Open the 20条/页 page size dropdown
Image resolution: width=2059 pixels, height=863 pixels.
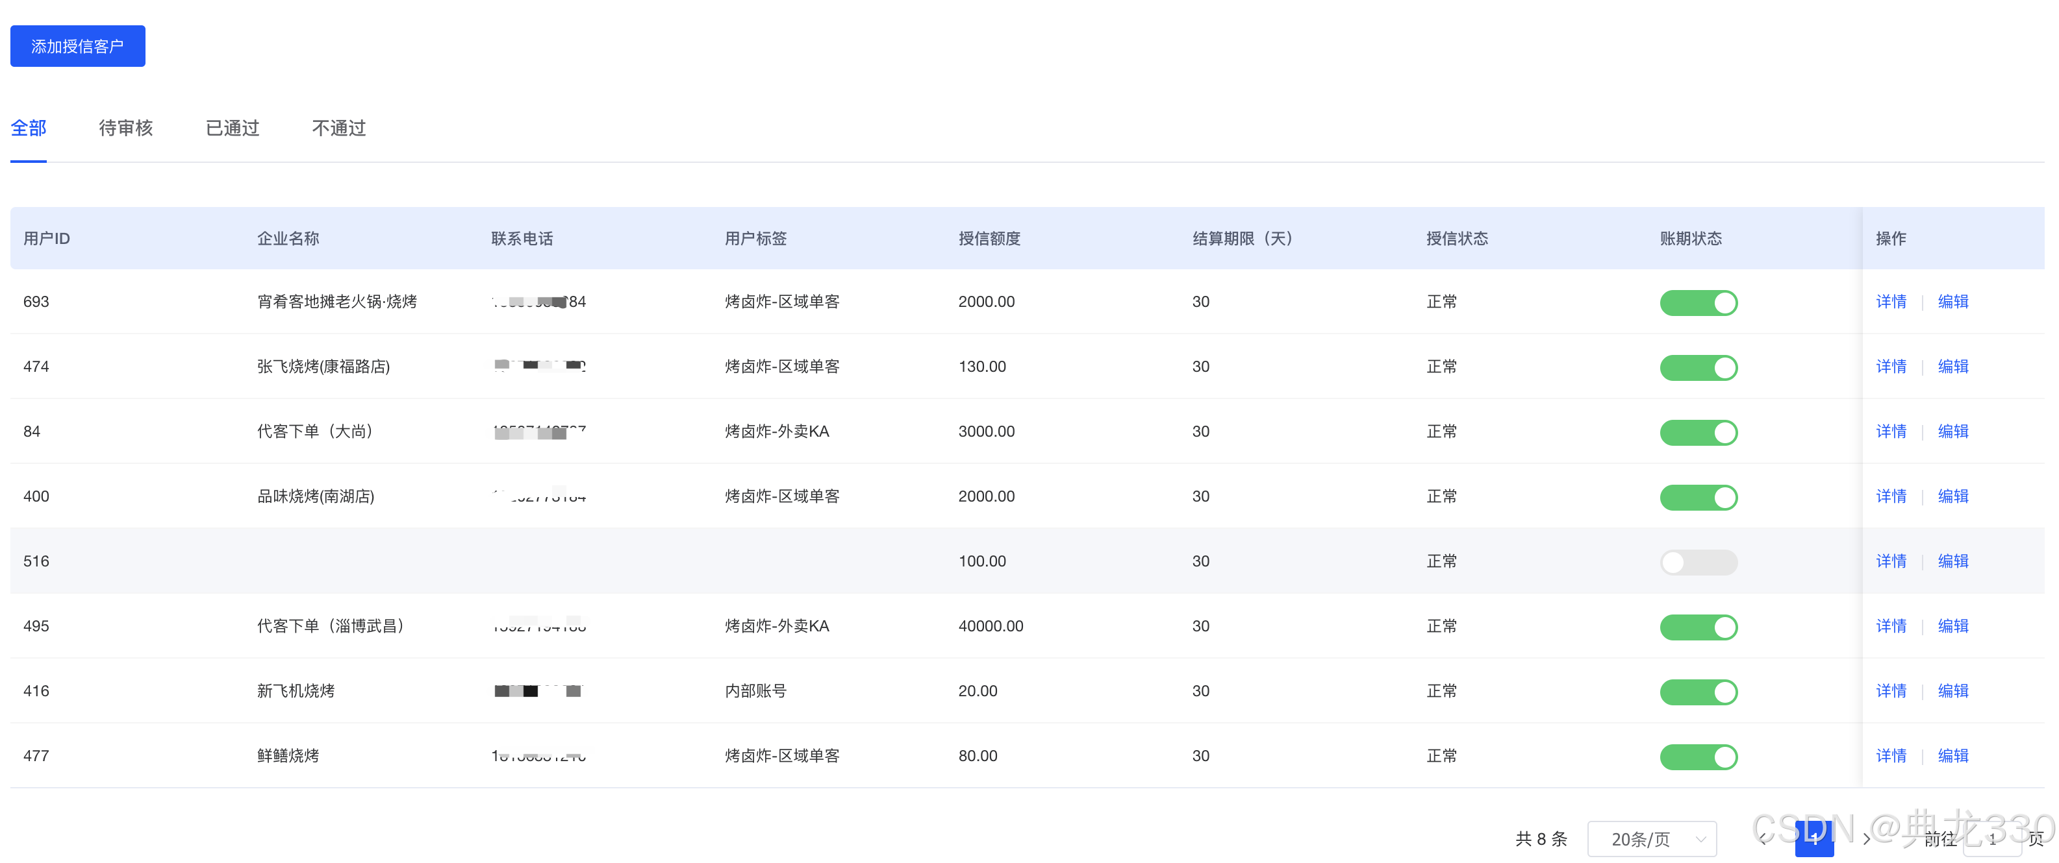[x=1651, y=839]
